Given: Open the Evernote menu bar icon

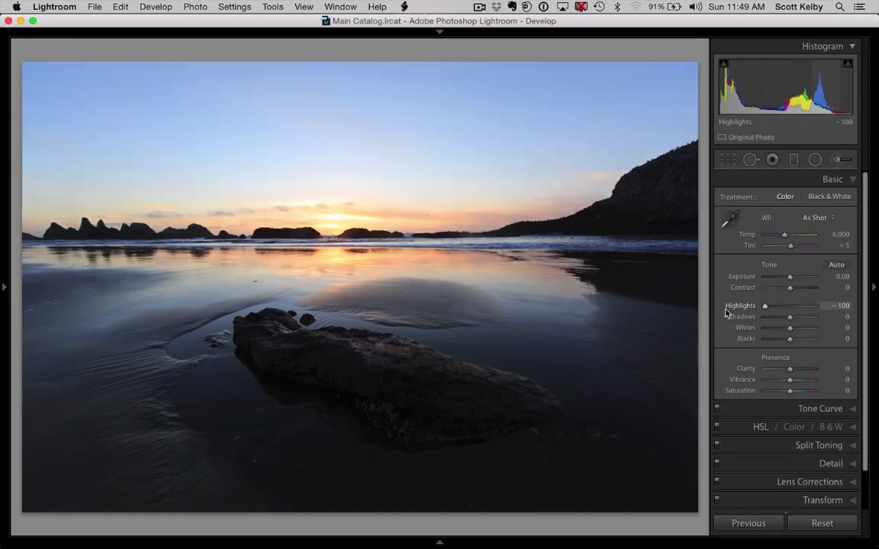Looking at the screenshot, I should coord(512,7).
